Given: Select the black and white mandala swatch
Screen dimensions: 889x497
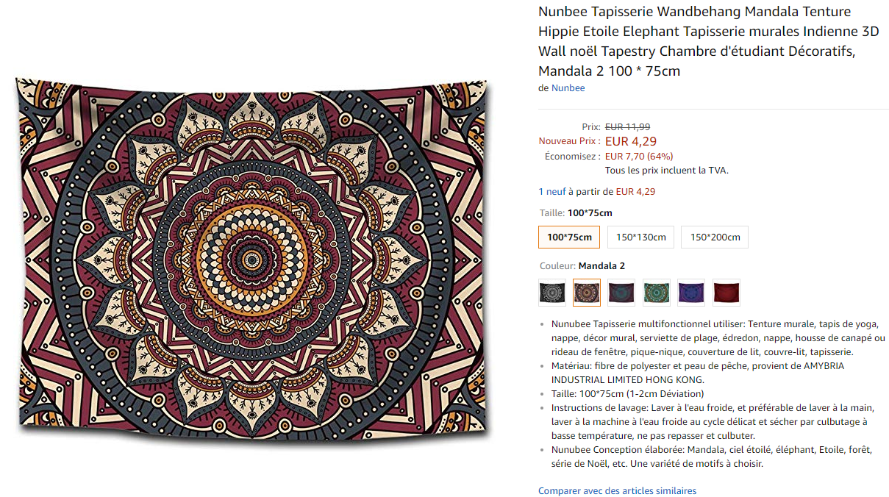Looking at the screenshot, I should point(551,293).
